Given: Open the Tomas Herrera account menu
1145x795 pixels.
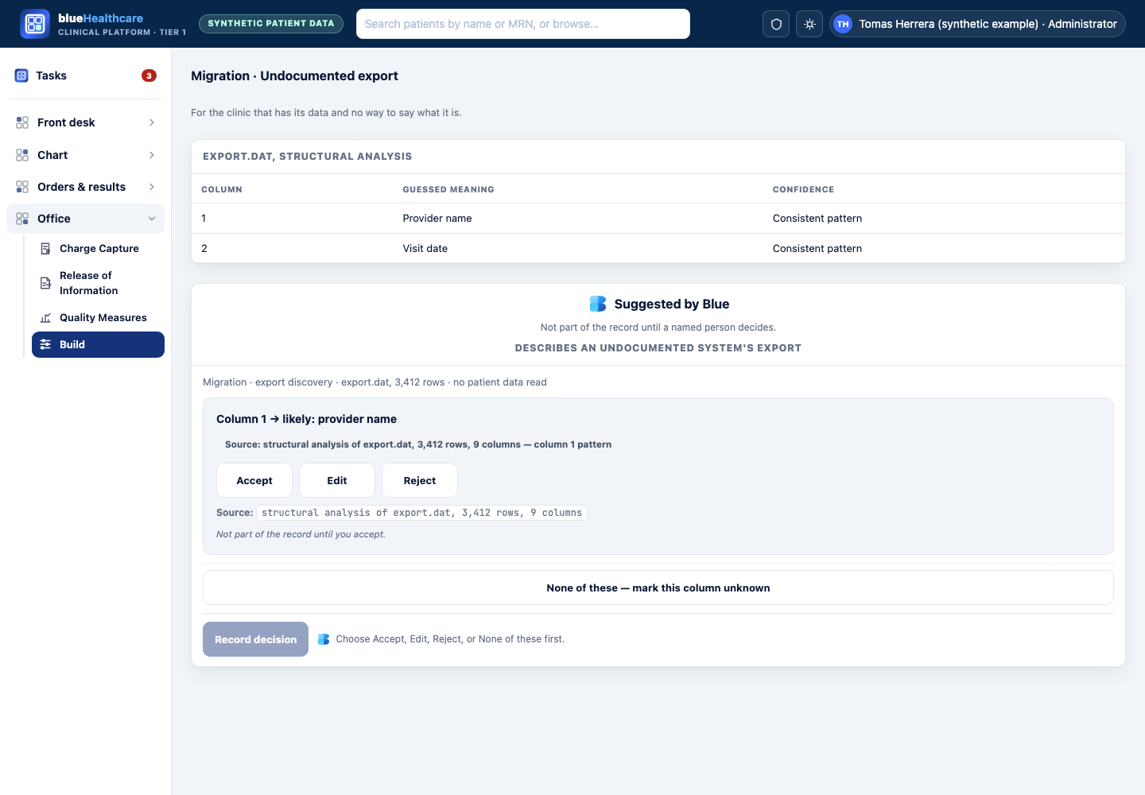Looking at the screenshot, I should point(977,24).
